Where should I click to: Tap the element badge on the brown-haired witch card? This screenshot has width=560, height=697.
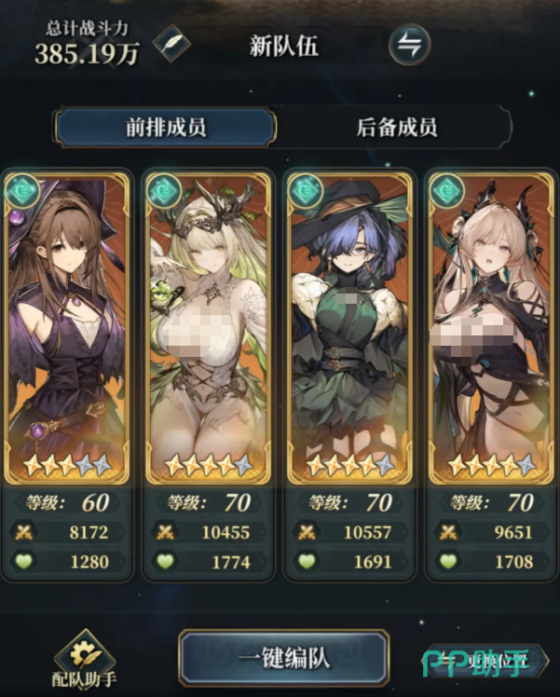pos(22,192)
